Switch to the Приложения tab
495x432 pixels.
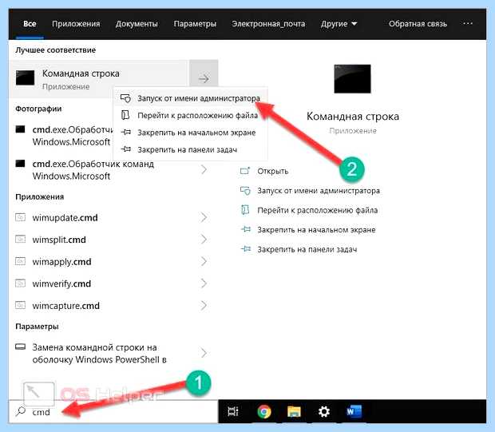[x=76, y=24]
